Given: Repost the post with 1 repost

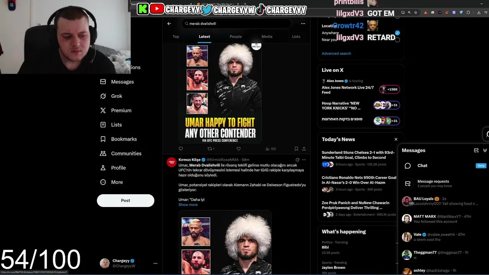Looking at the screenshot, I should 210,149.
